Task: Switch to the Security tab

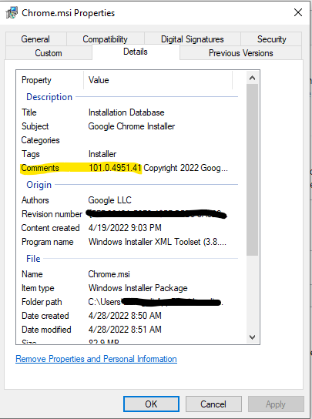Action: coord(272,39)
